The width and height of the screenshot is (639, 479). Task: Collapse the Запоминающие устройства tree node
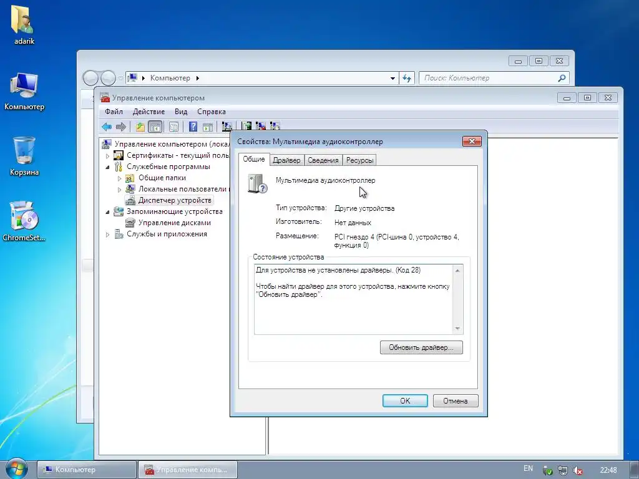107,212
